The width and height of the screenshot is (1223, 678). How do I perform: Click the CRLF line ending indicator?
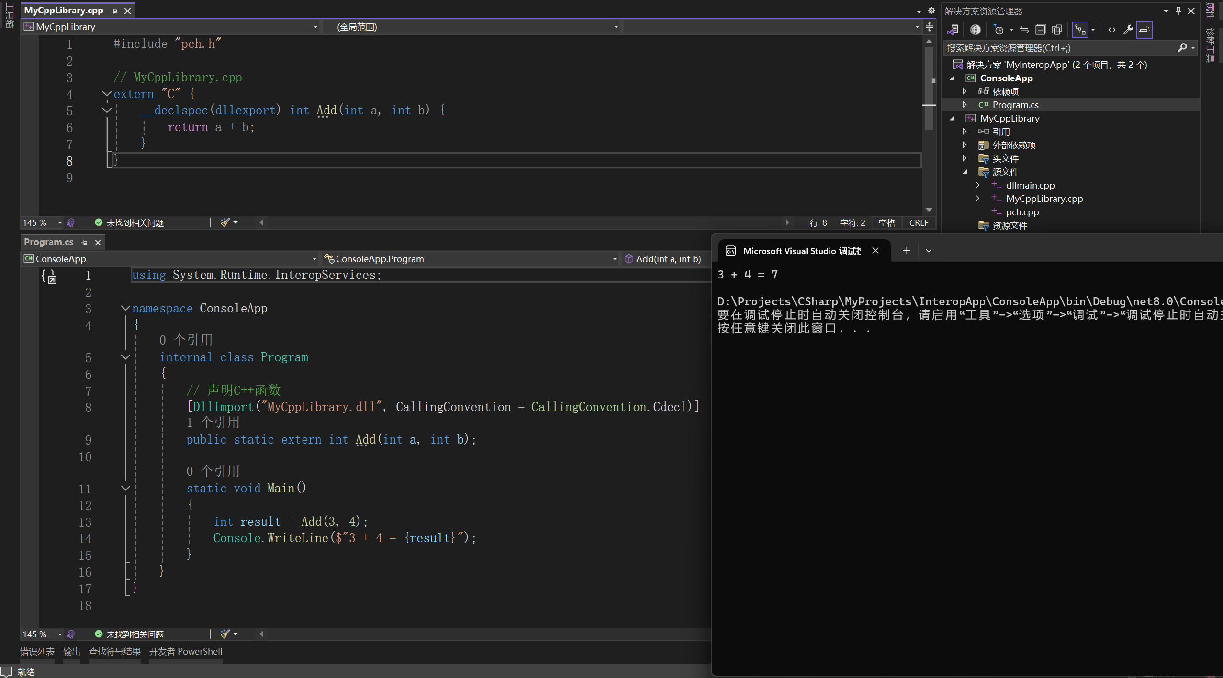(x=919, y=223)
